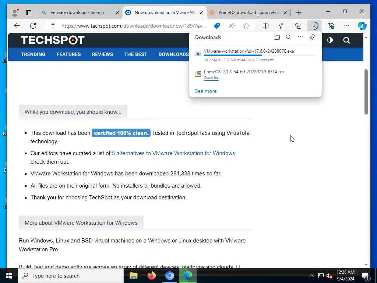Screen dimensions: 377x283
Task: Select the PrimeOS-2.1.3 iso download entry
Action: pos(256,74)
